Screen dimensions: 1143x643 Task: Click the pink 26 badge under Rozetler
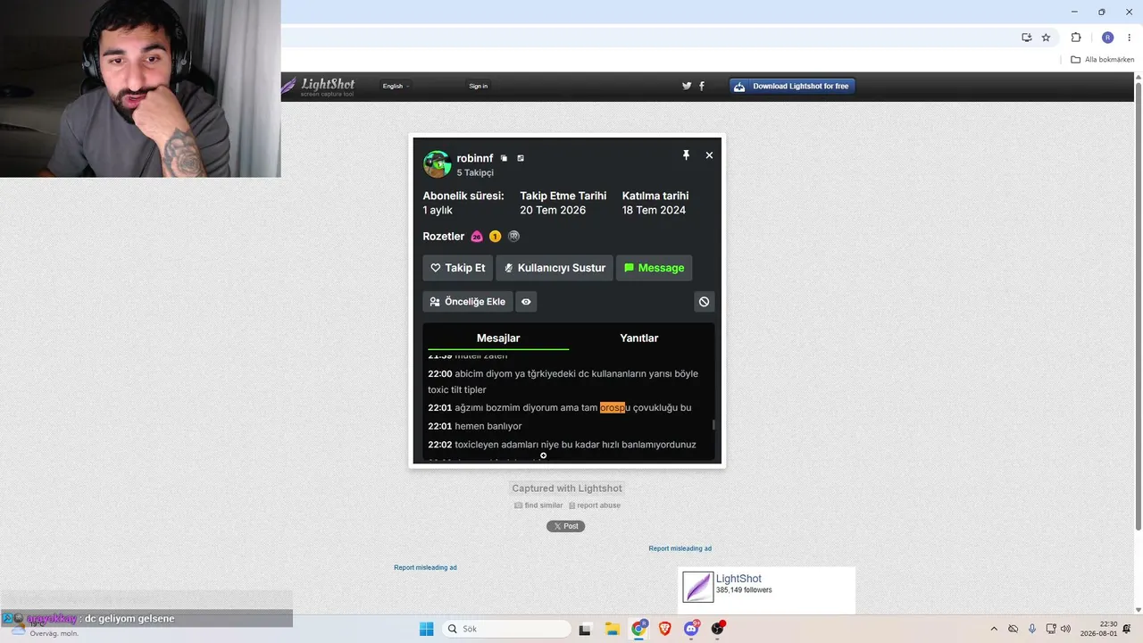pos(477,237)
